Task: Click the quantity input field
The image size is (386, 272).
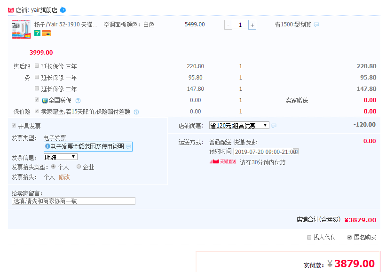Action: tap(240, 25)
